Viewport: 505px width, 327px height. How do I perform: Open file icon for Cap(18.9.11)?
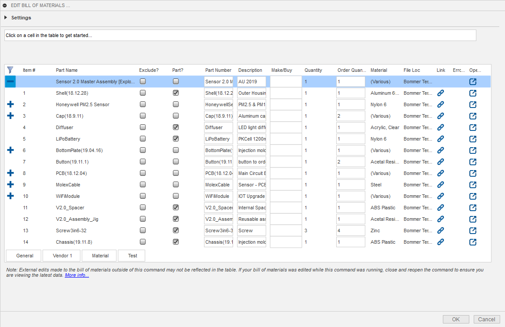pyautogui.click(x=473, y=116)
